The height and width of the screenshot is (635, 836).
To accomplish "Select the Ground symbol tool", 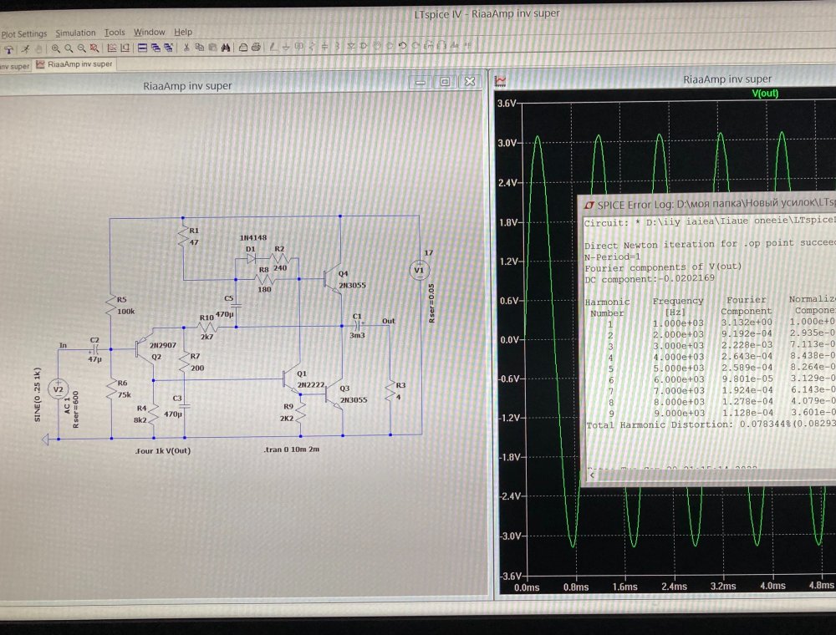I will pos(286,48).
